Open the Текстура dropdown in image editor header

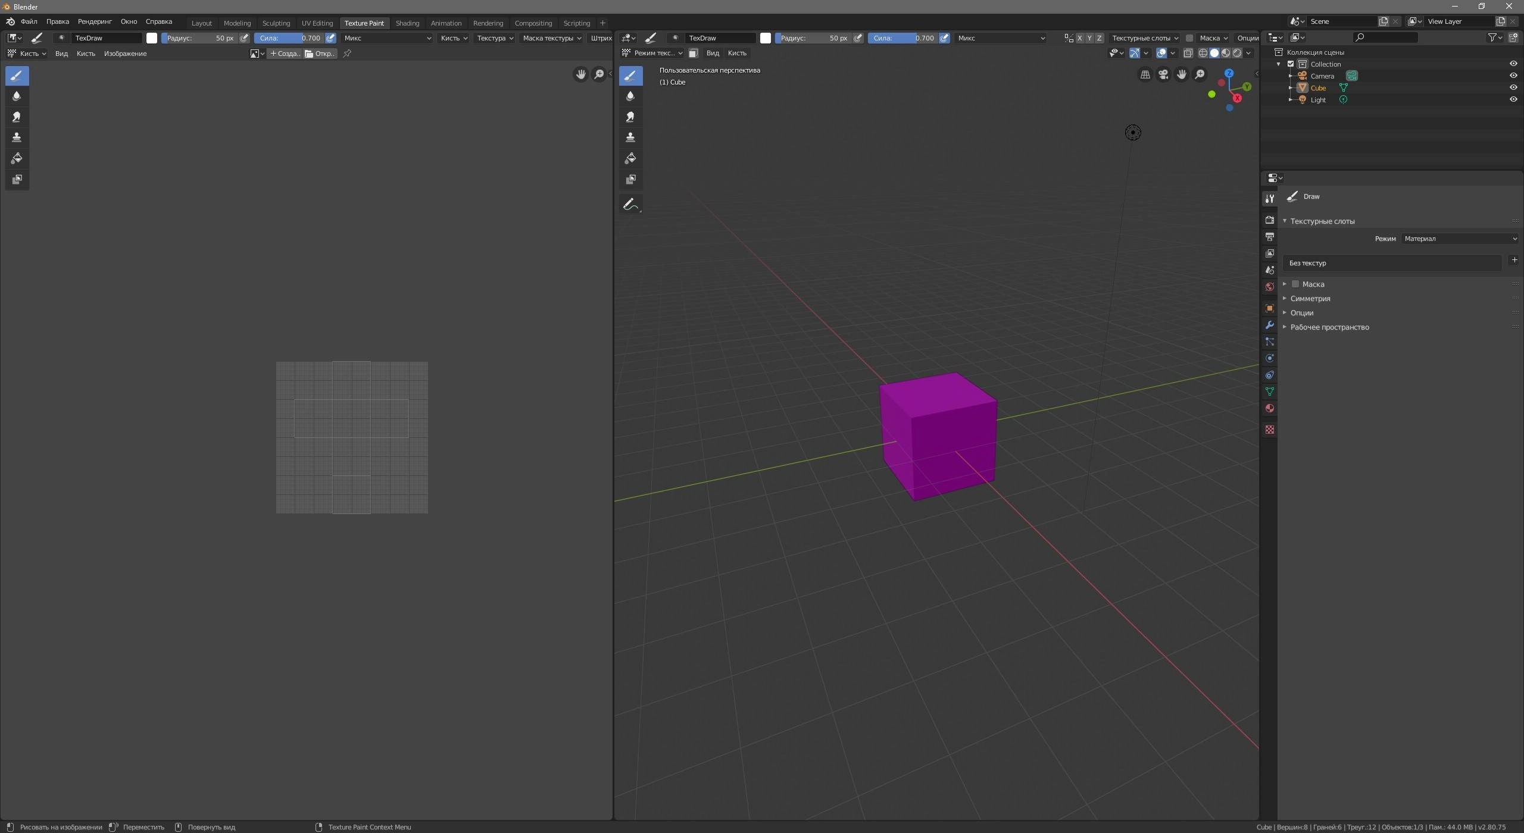(x=495, y=37)
